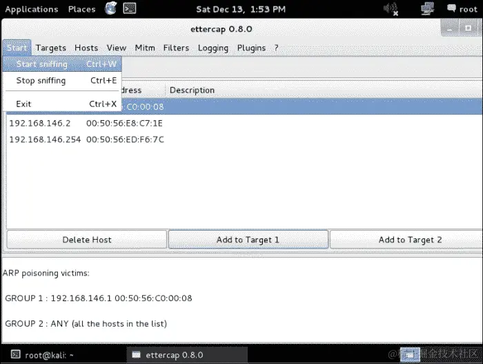
Task: Open the network connection icon
Action: (x=427, y=9)
